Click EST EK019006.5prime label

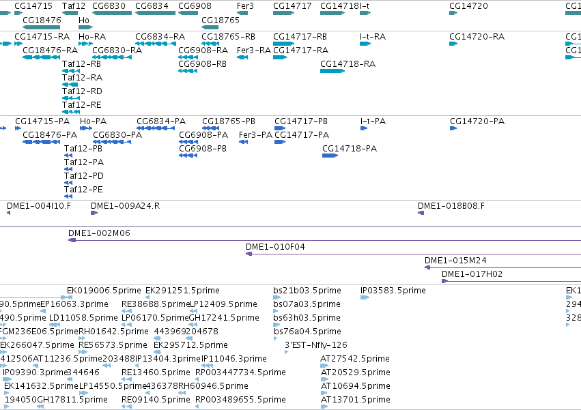[104, 291]
